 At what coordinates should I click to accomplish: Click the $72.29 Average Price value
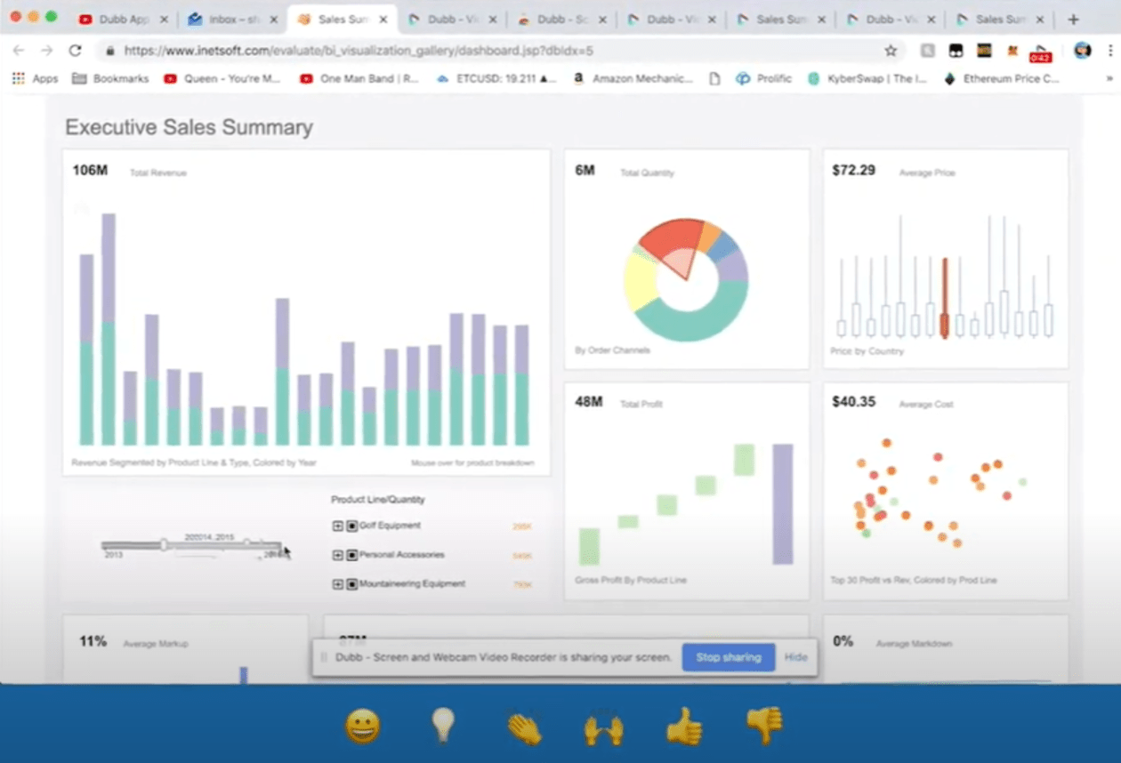click(x=853, y=170)
